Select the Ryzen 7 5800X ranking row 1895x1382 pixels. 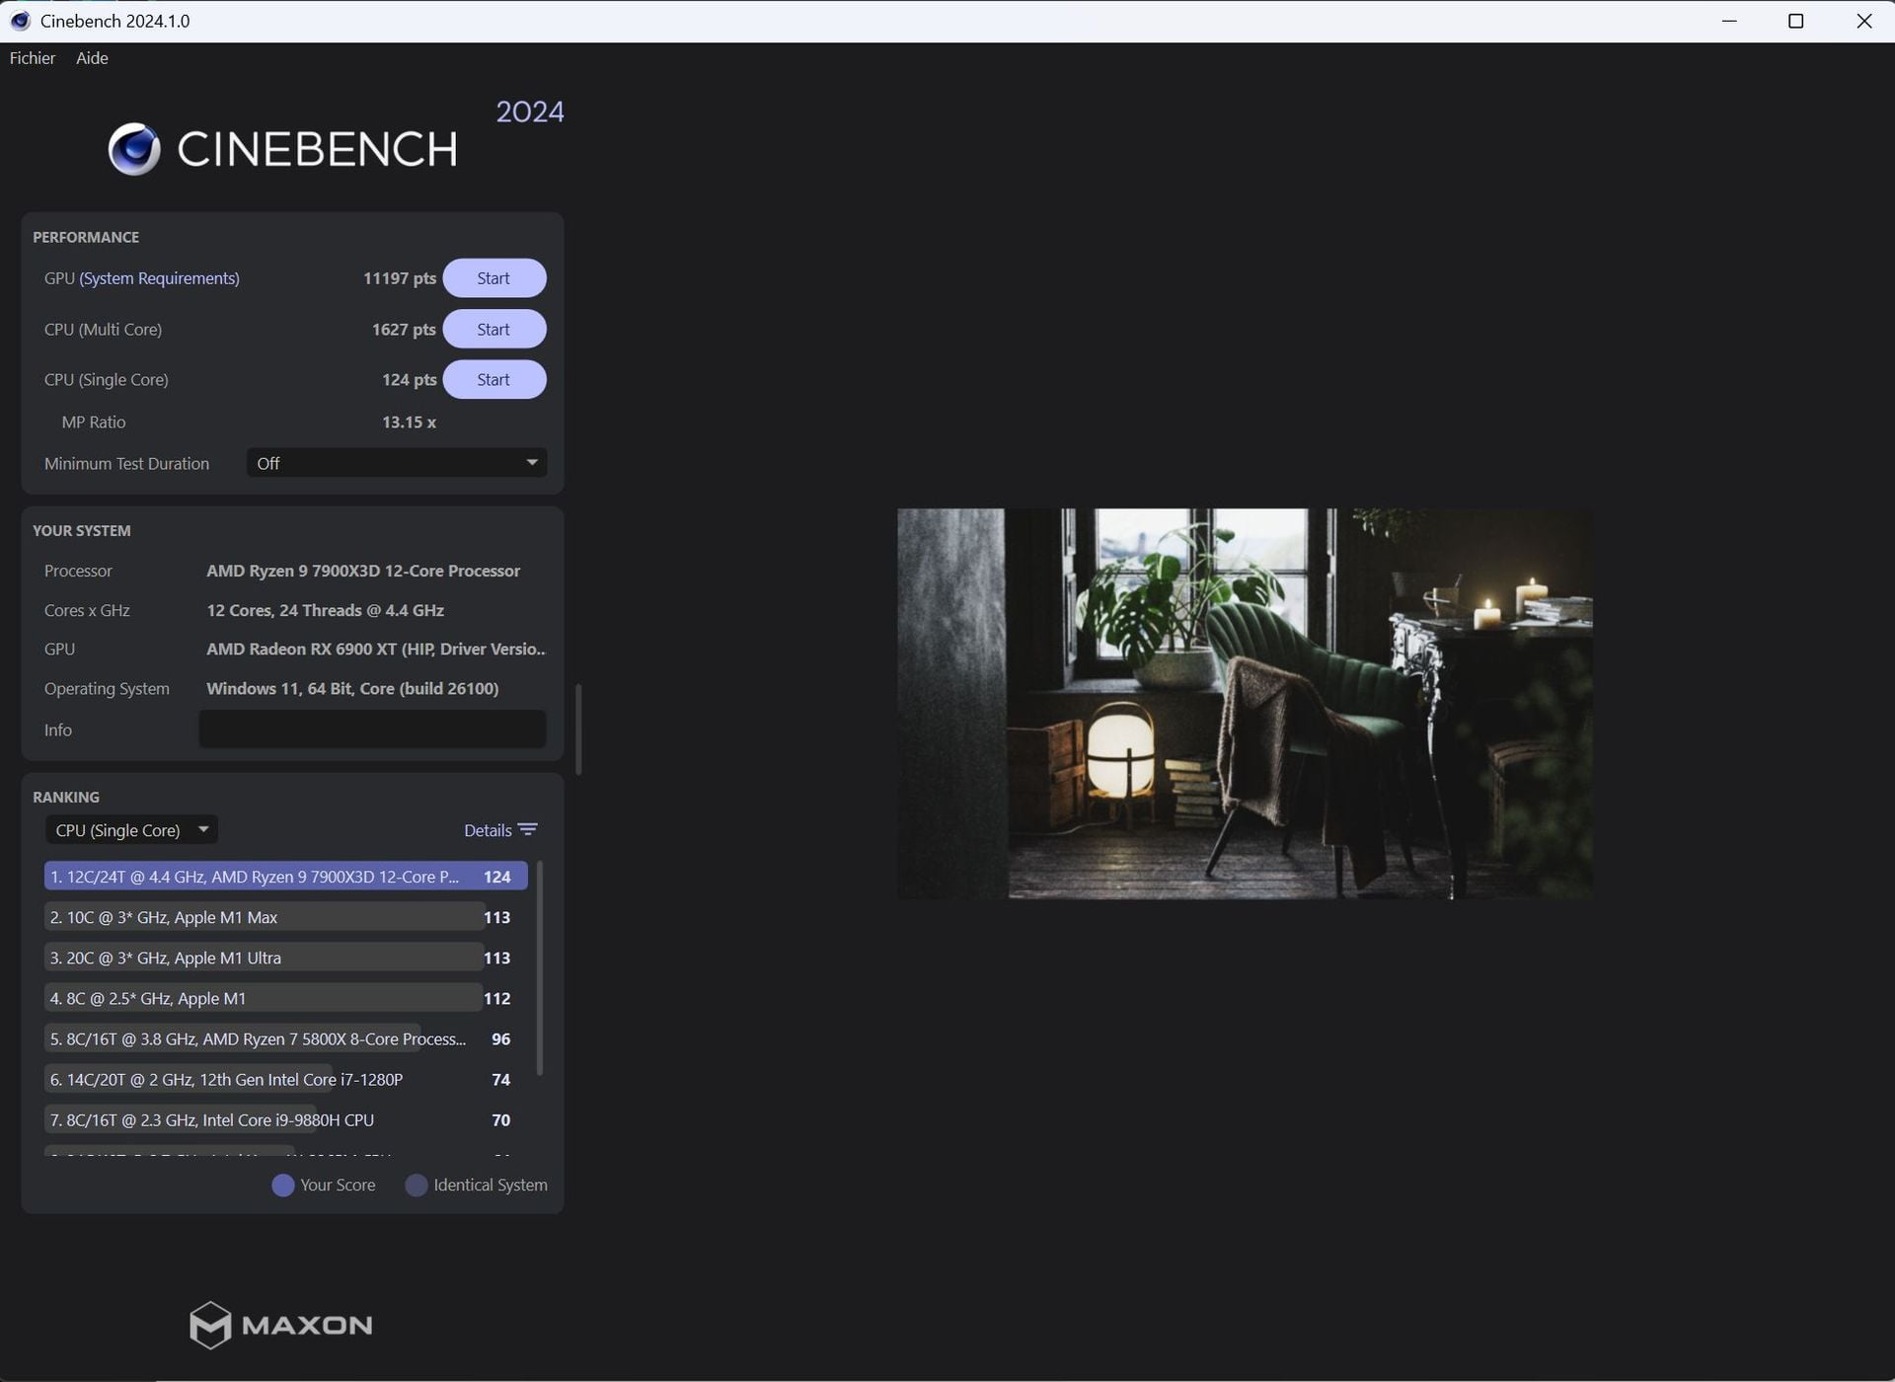pos(286,1038)
